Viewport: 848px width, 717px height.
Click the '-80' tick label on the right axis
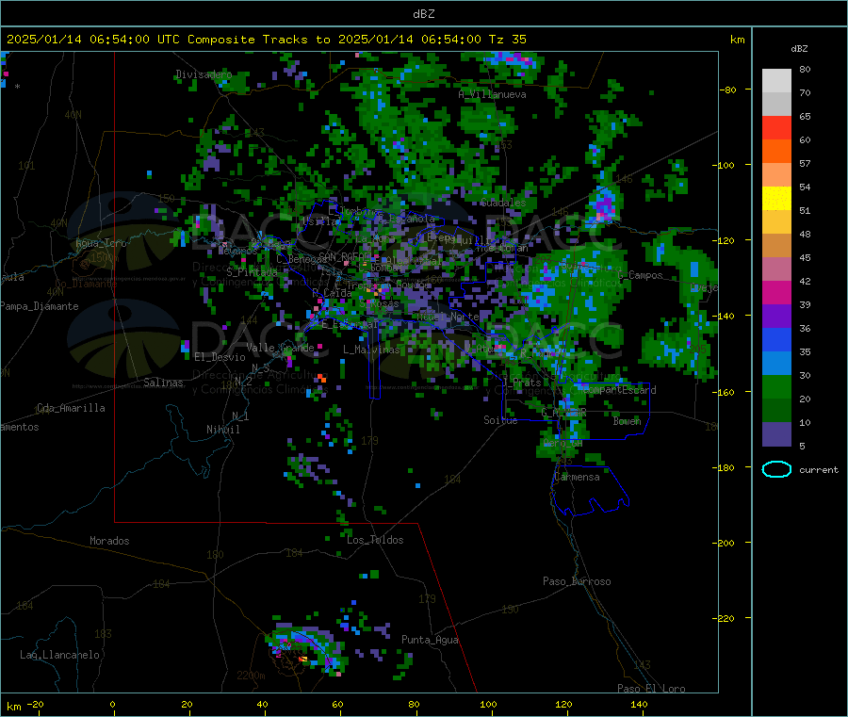(x=728, y=90)
